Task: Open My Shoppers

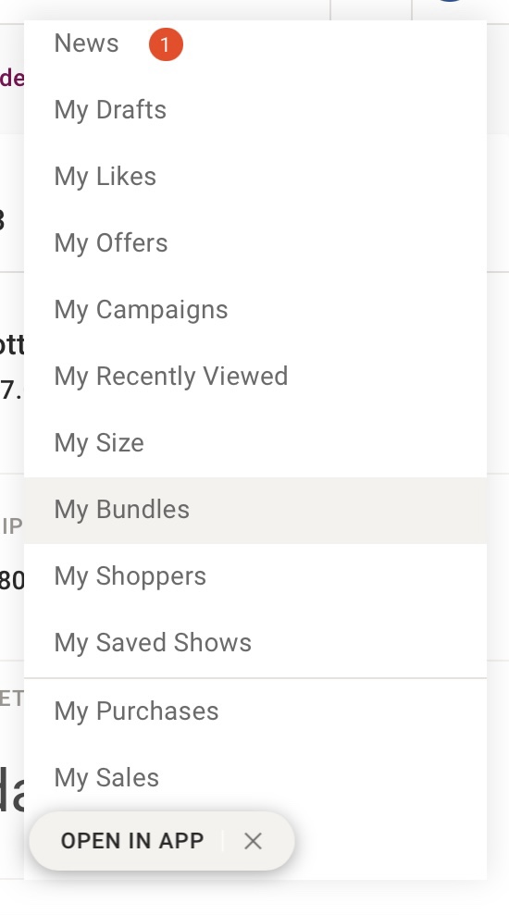Action: [x=255, y=577]
